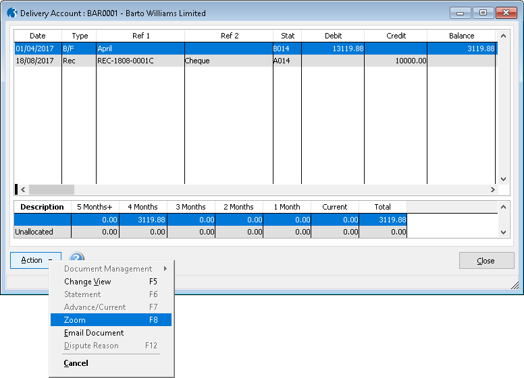Image resolution: width=524 pixels, height=378 pixels.
Task: Click the Date column header
Action: pos(38,36)
